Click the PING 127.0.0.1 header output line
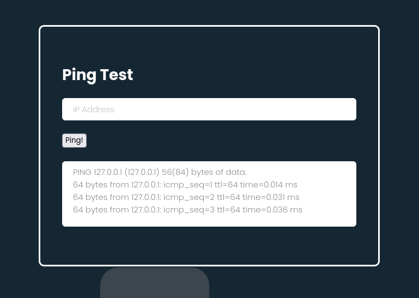 point(160,172)
